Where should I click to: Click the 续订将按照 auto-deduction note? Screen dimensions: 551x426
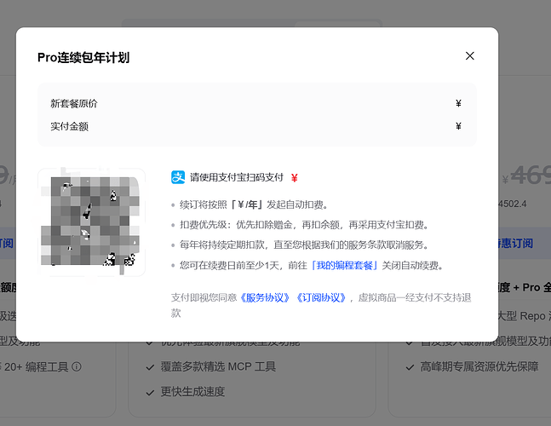click(x=254, y=204)
